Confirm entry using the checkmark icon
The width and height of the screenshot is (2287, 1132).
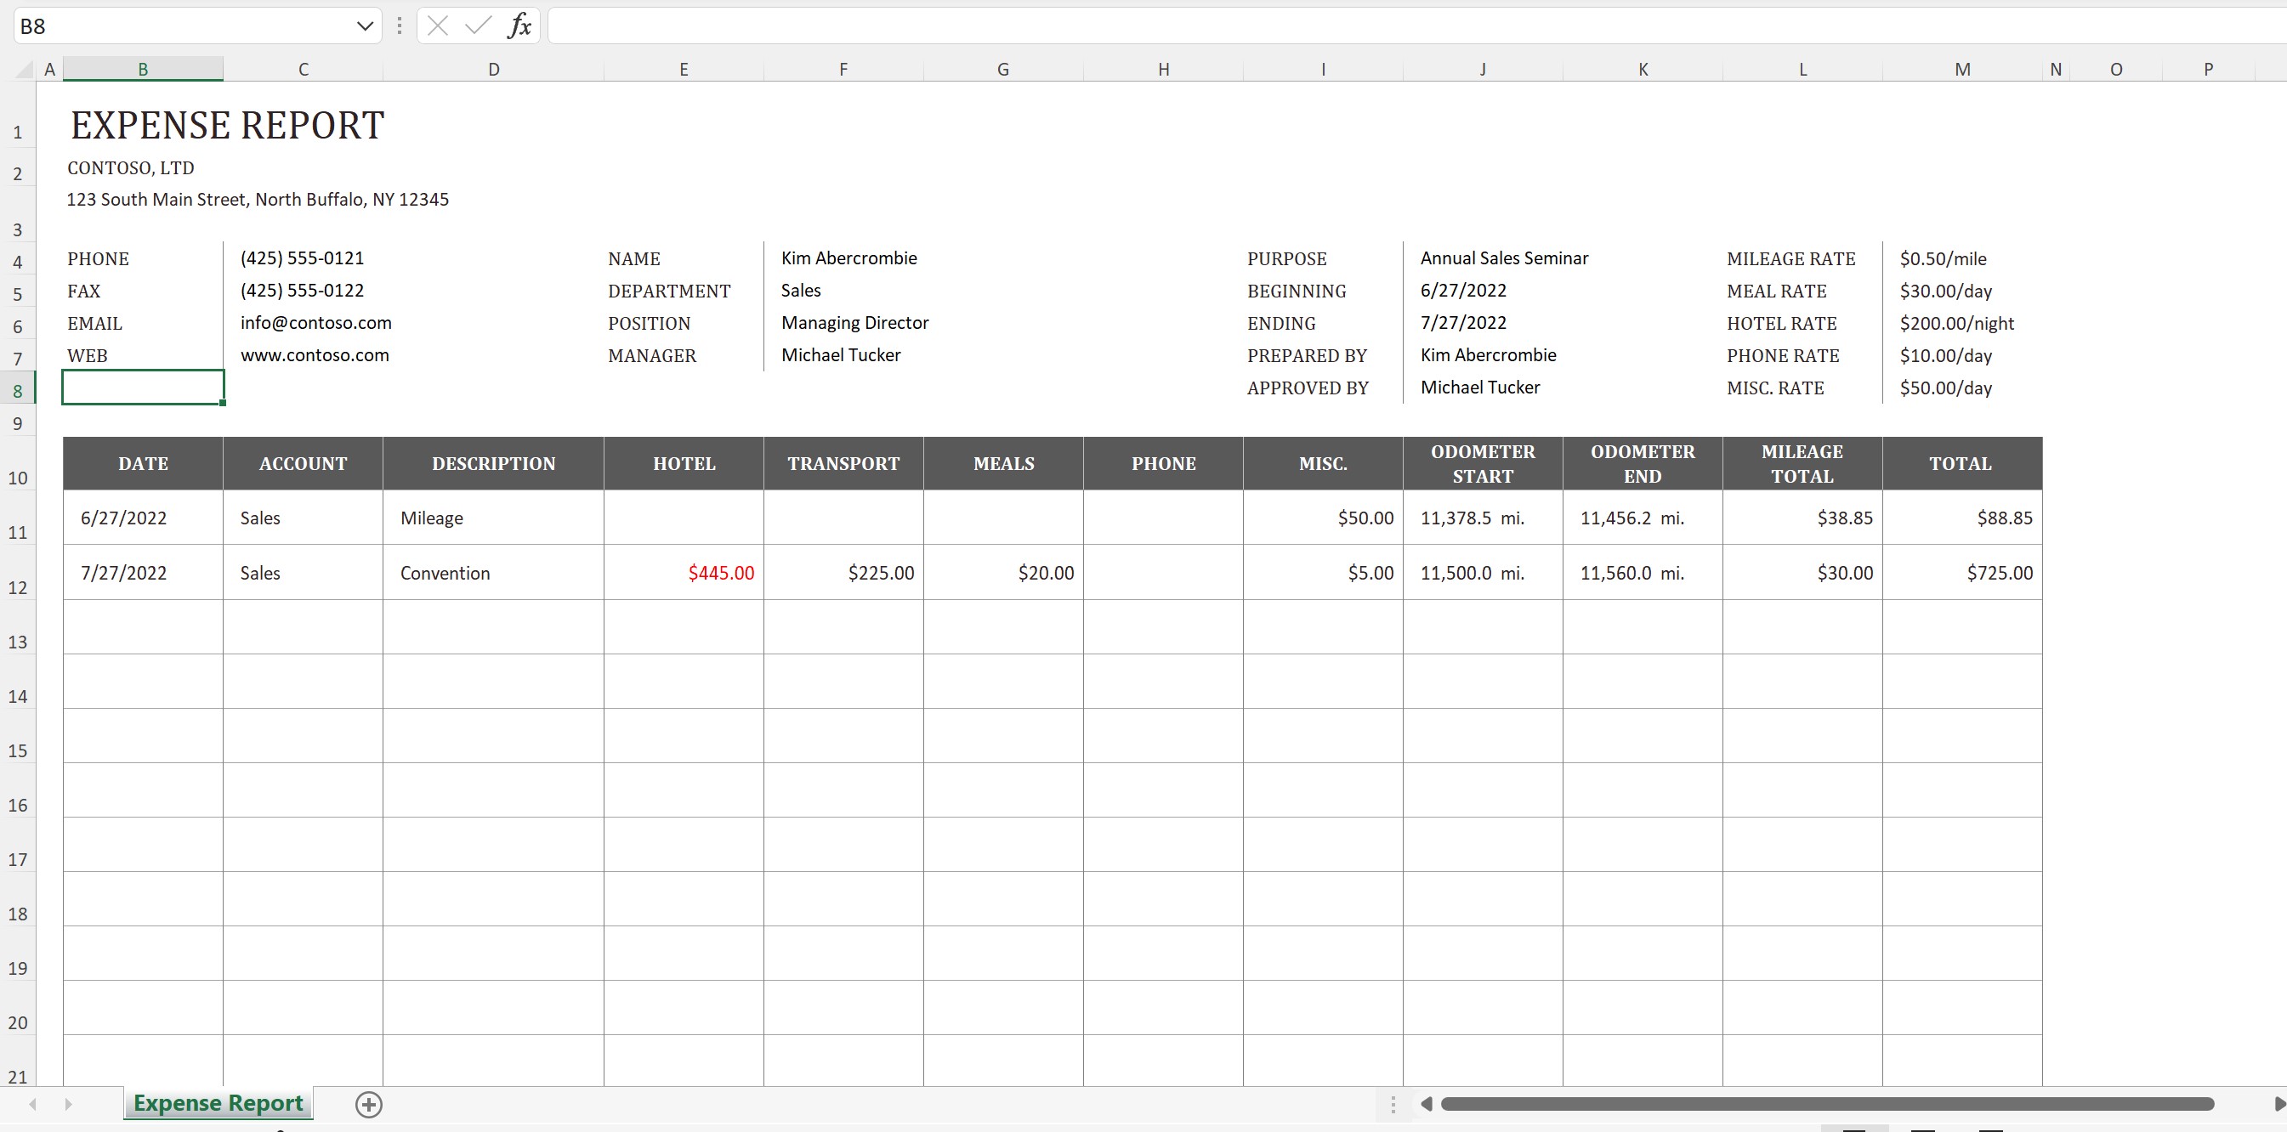(x=477, y=25)
